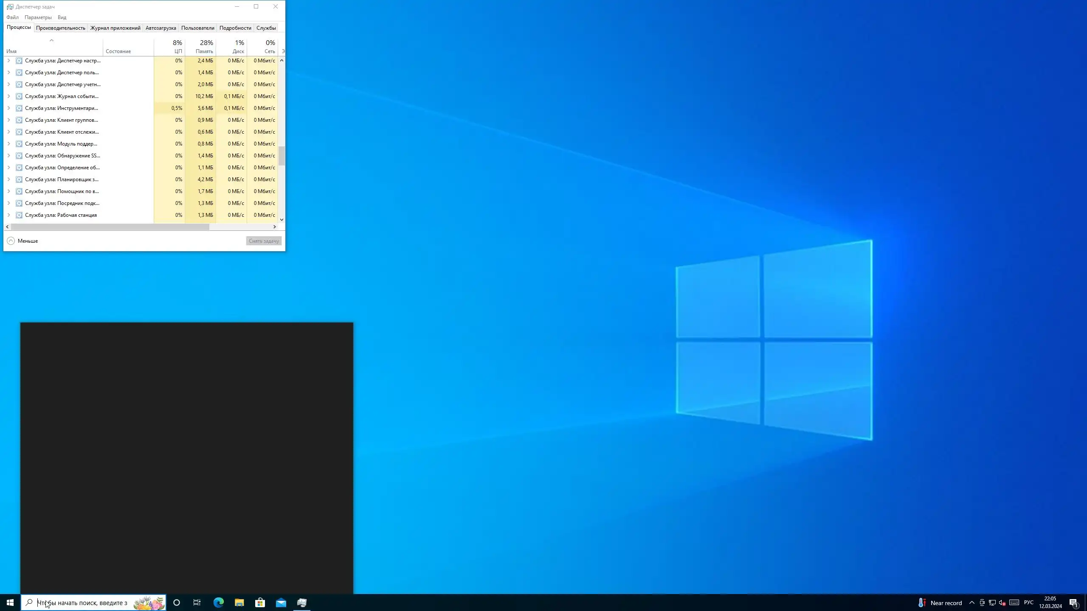Image resolution: width=1087 pixels, height=611 pixels.
Task: Expand the Журнал событий service row
Action: pyautogui.click(x=8, y=96)
